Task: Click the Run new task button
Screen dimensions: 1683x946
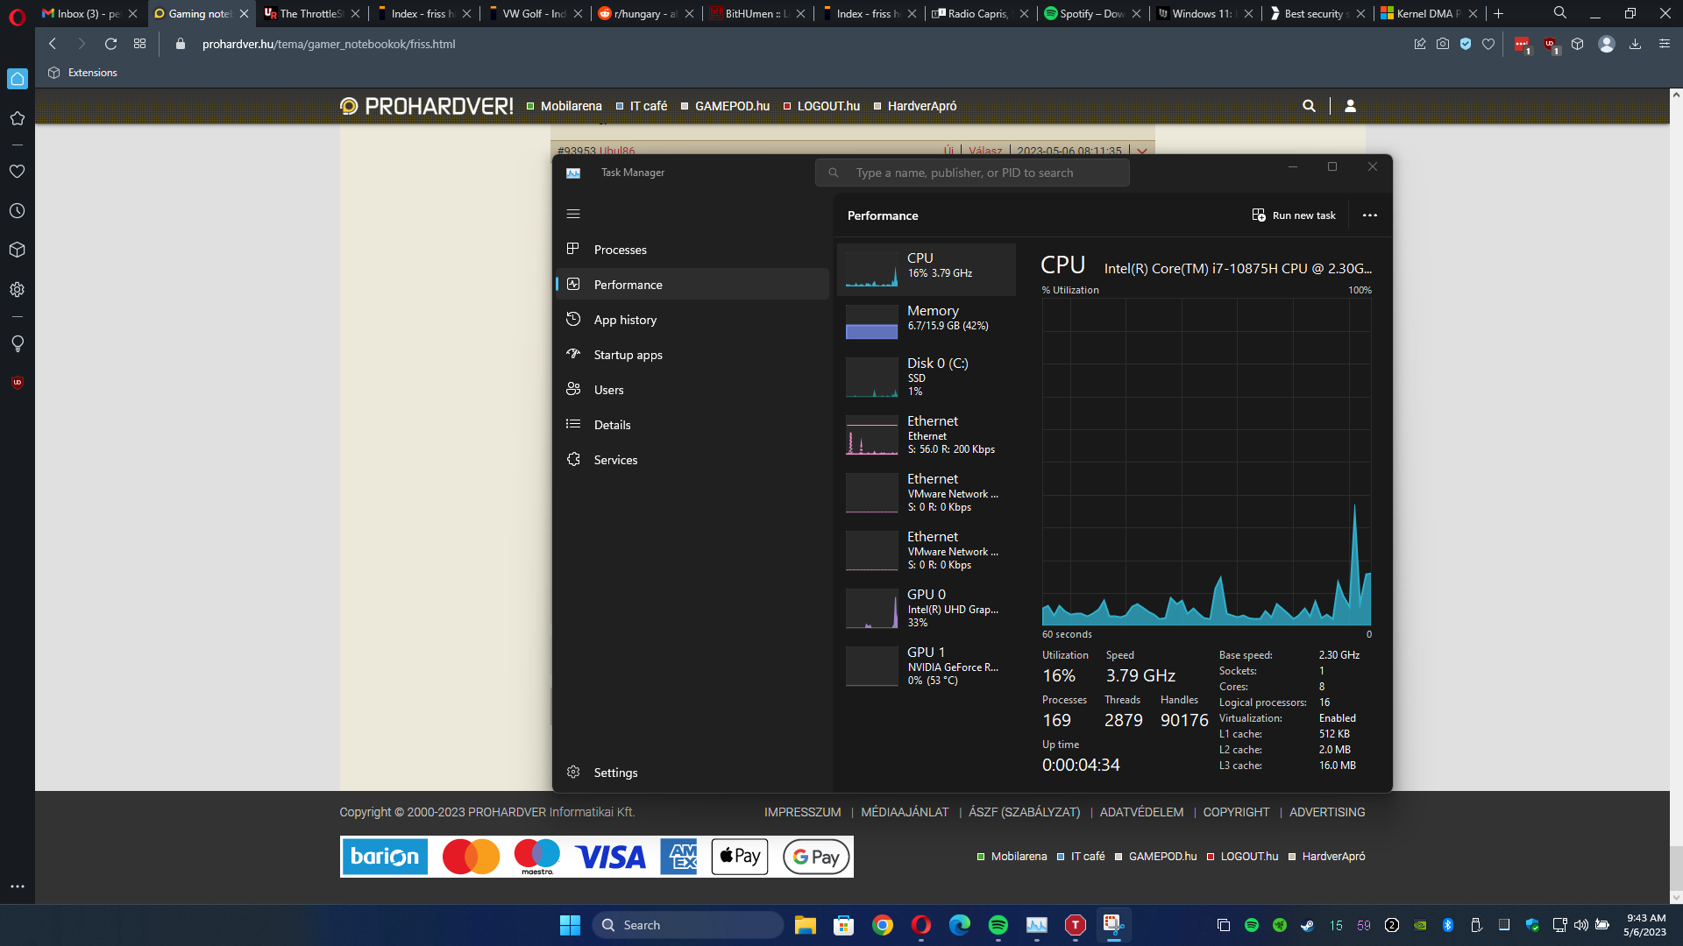Action: click(x=1294, y=215)
